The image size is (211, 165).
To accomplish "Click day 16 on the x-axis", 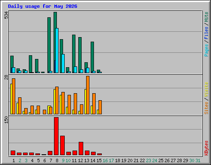I will tap(105, 160).
